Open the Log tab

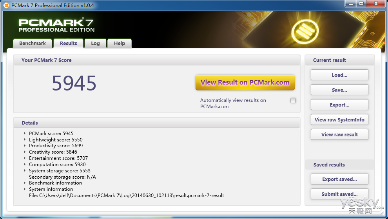(x=95, y=43)
